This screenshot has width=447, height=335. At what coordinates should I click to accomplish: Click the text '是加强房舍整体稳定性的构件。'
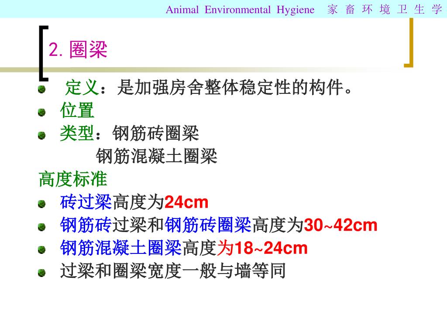[235, 87]
